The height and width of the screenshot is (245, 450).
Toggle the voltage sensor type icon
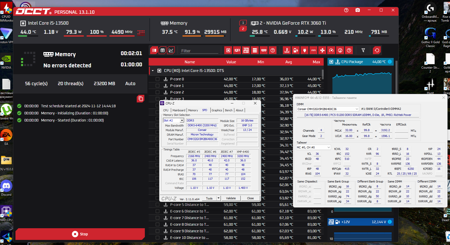click(296, 50)
